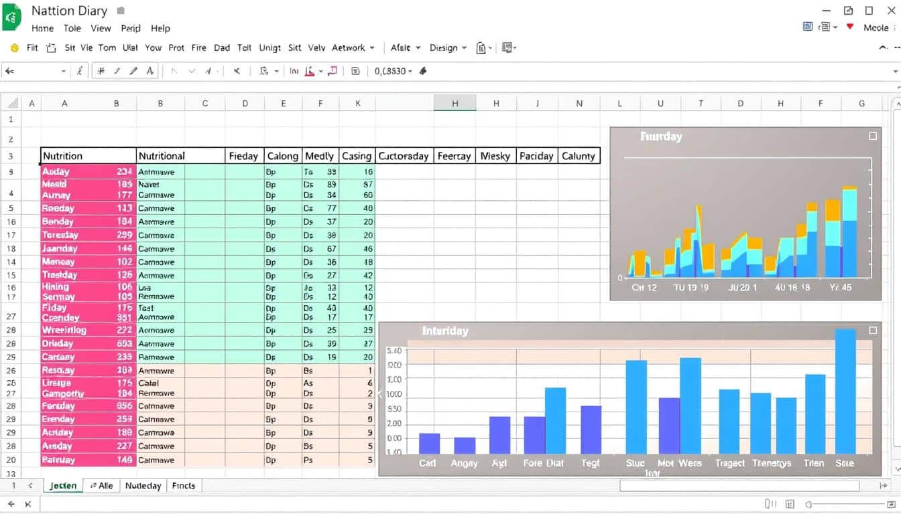Click the Unigt ribbon command

[270, 48]
